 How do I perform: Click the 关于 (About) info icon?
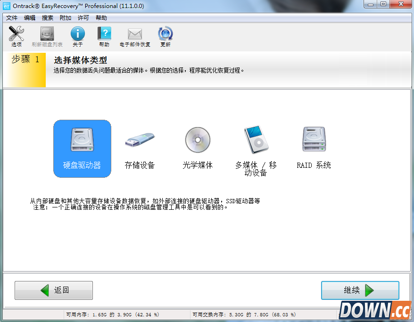click(77, 36)
